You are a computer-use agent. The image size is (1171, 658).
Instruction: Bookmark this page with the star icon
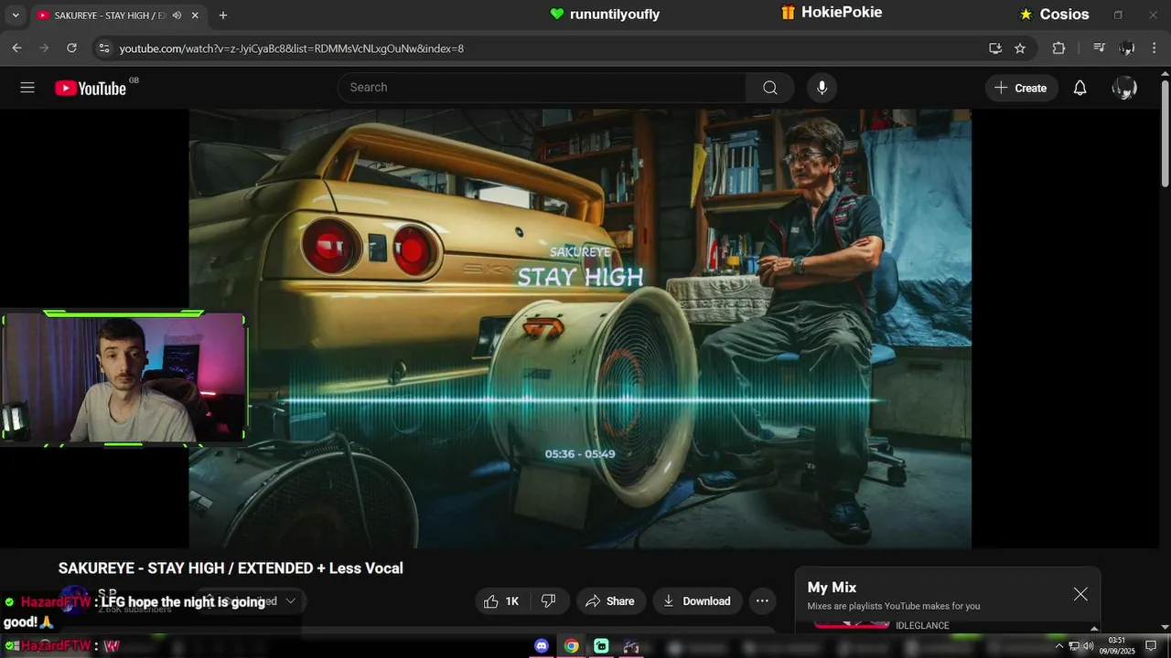tap(1020, 48)
